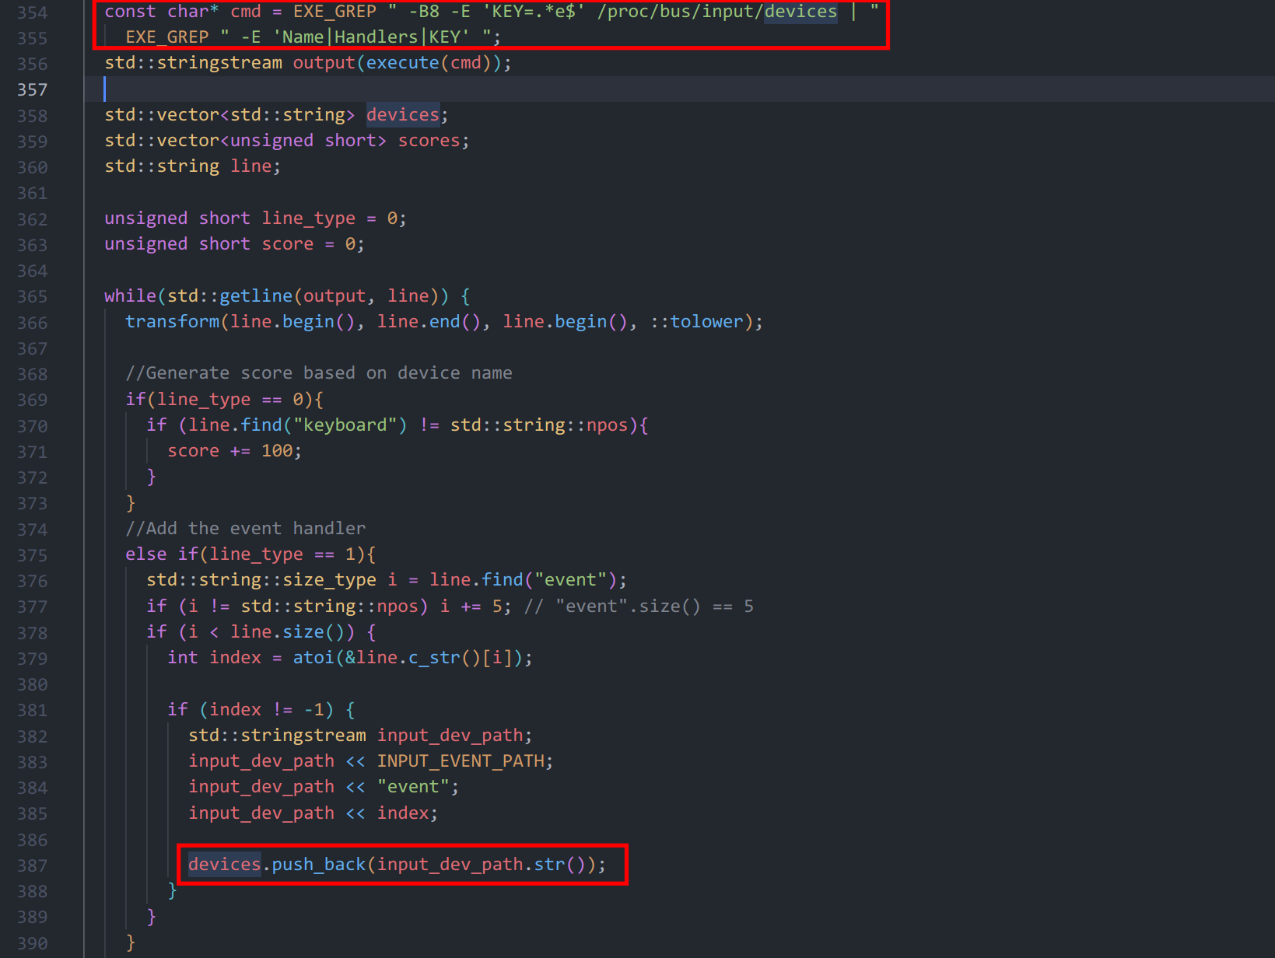Click line number 390 in the gutter
This screenshot has height=958, width=1275.
[32, 943]
